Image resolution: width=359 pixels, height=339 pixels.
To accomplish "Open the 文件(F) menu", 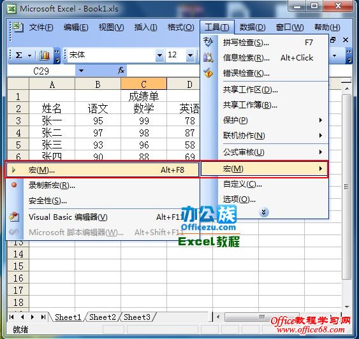I will tap(41, 27).
